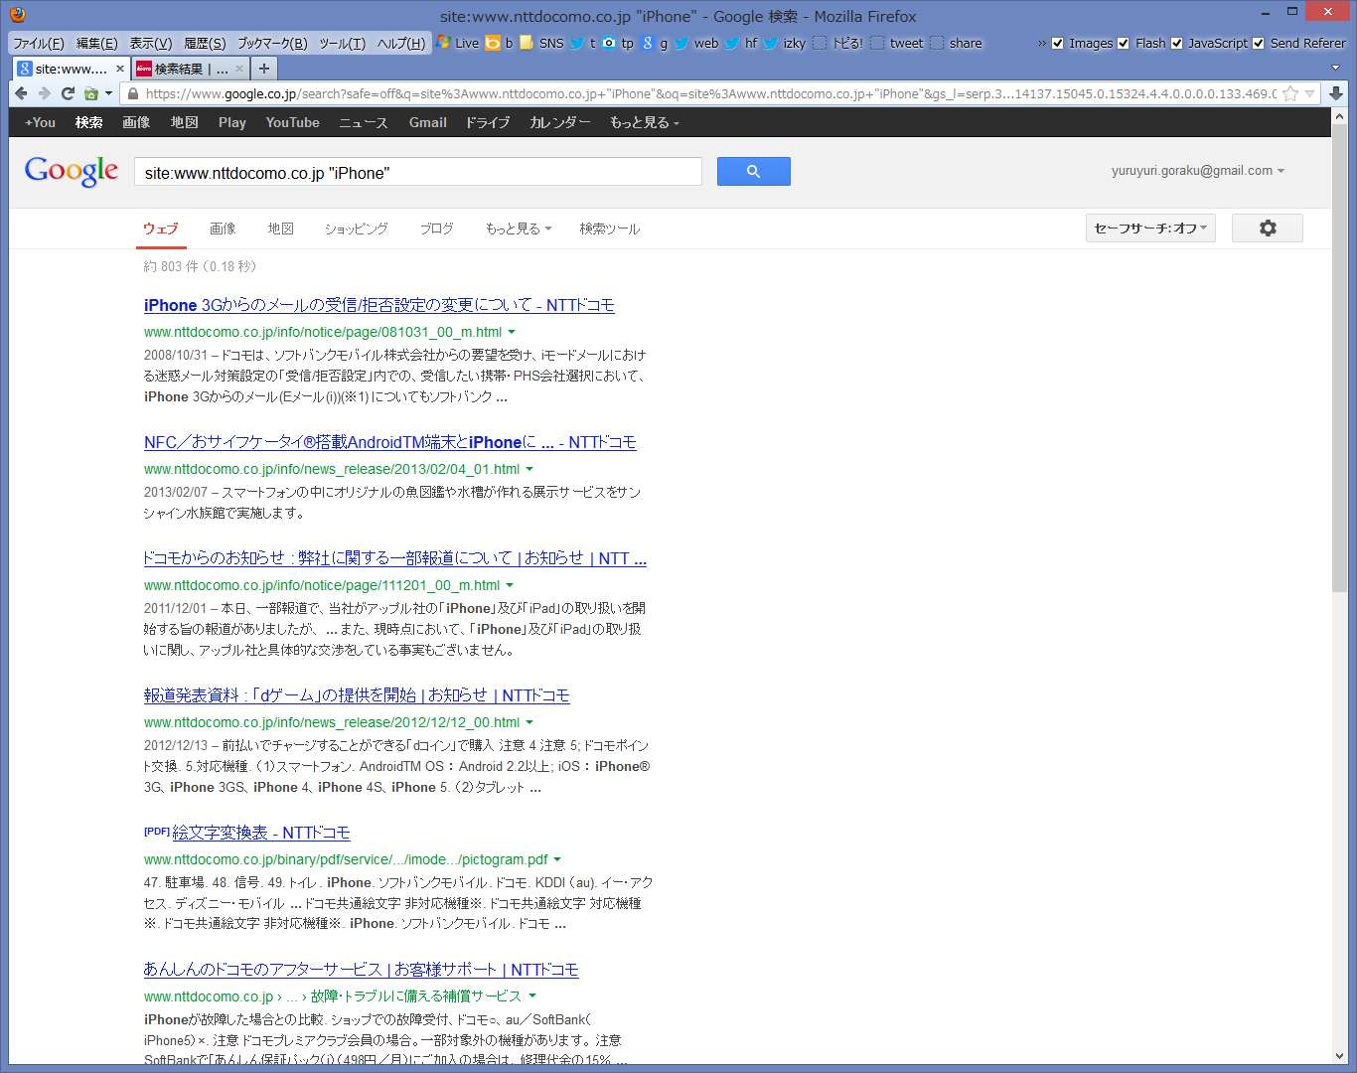
Task: Open the 'izky' Twitter bookmark
Action: click(785, 43)
